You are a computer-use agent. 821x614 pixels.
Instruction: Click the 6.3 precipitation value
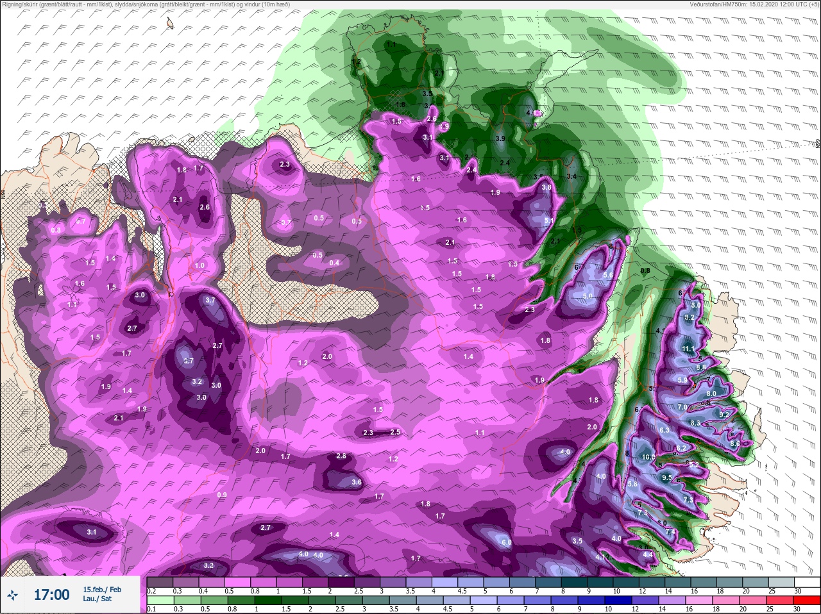point(664,429)
